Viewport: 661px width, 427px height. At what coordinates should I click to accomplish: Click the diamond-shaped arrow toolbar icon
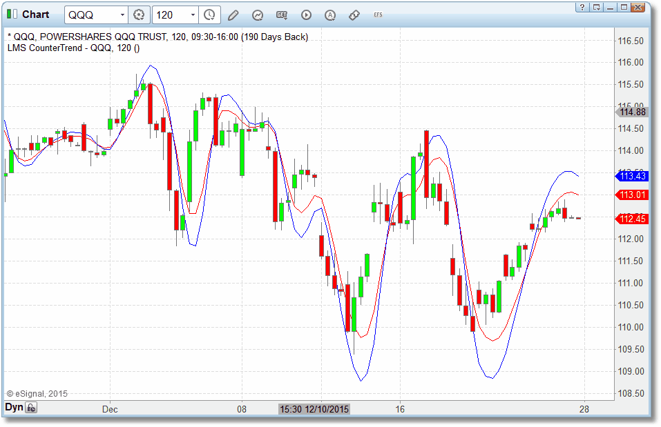pos(354,15)
